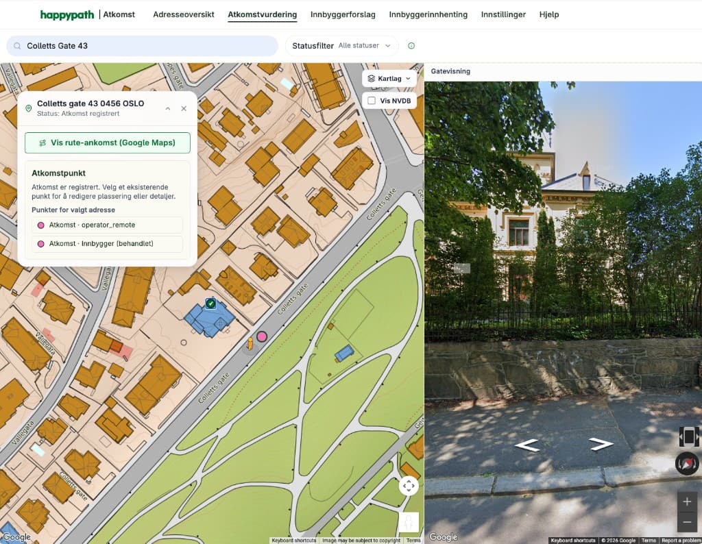The width and height of the screenshot is (702, 544).
Task: Click the map recenter crosshair button
Action: 409,486
